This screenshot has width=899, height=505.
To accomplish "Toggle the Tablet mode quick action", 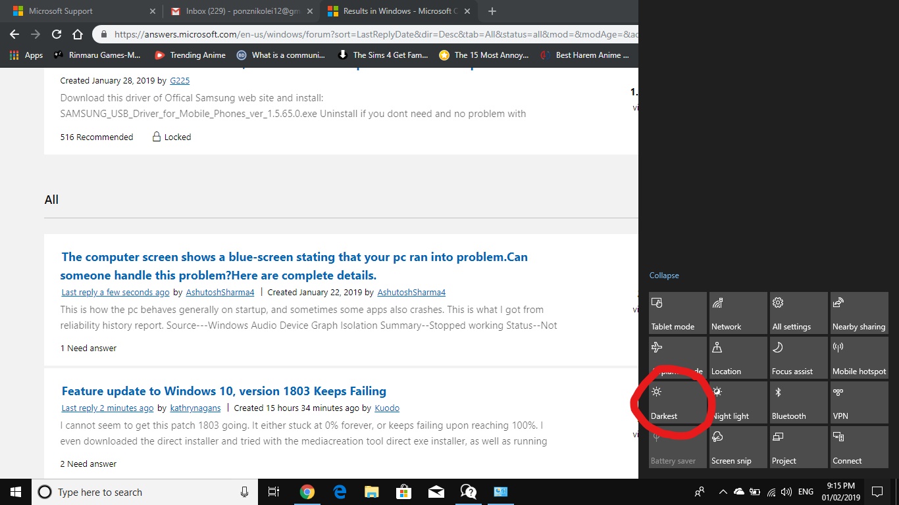I will point(678,313).
